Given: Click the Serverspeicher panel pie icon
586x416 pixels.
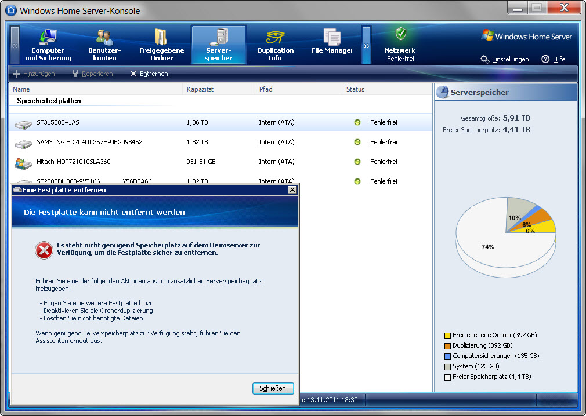Looking at the screenshot, I should (x=443, y=92).
